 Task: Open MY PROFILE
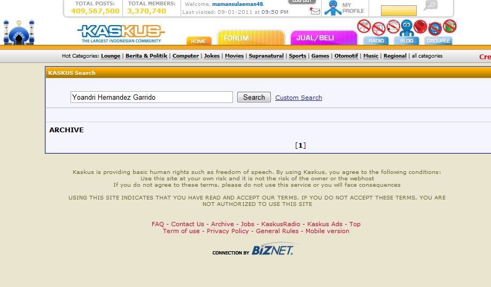pos(353,8)
